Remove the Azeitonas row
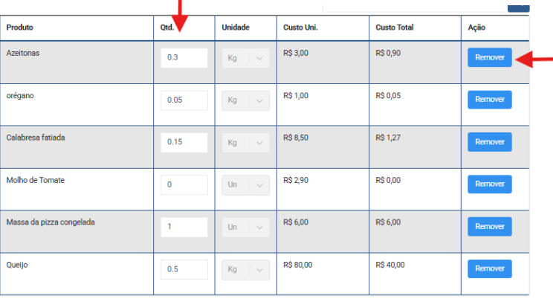The width and height of the screenshot is (553, 299). coord(489,57)
